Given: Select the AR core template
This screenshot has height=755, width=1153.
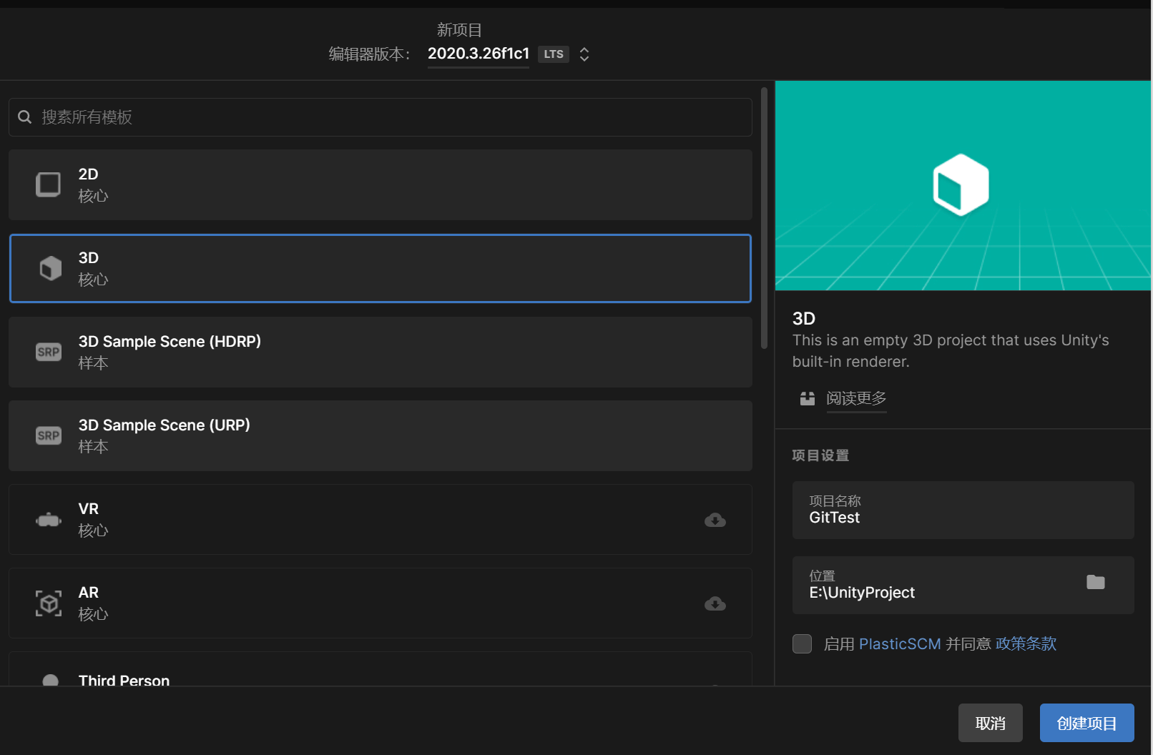Looking at the screenshot, I should pyautogui.click(x=381, y=603).
